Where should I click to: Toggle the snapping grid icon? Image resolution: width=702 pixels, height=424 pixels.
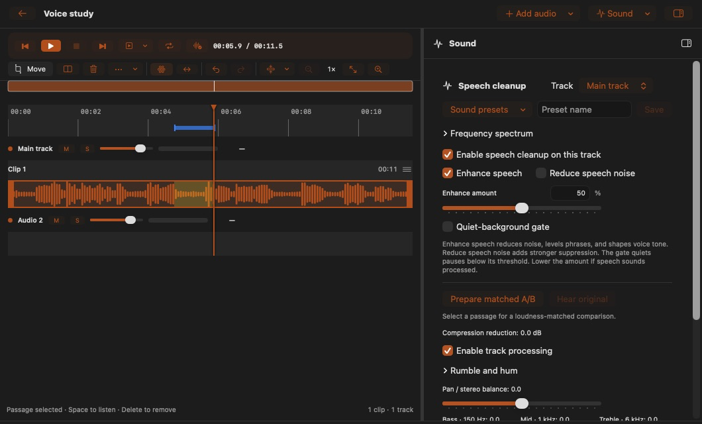click(x=161, y=69)
